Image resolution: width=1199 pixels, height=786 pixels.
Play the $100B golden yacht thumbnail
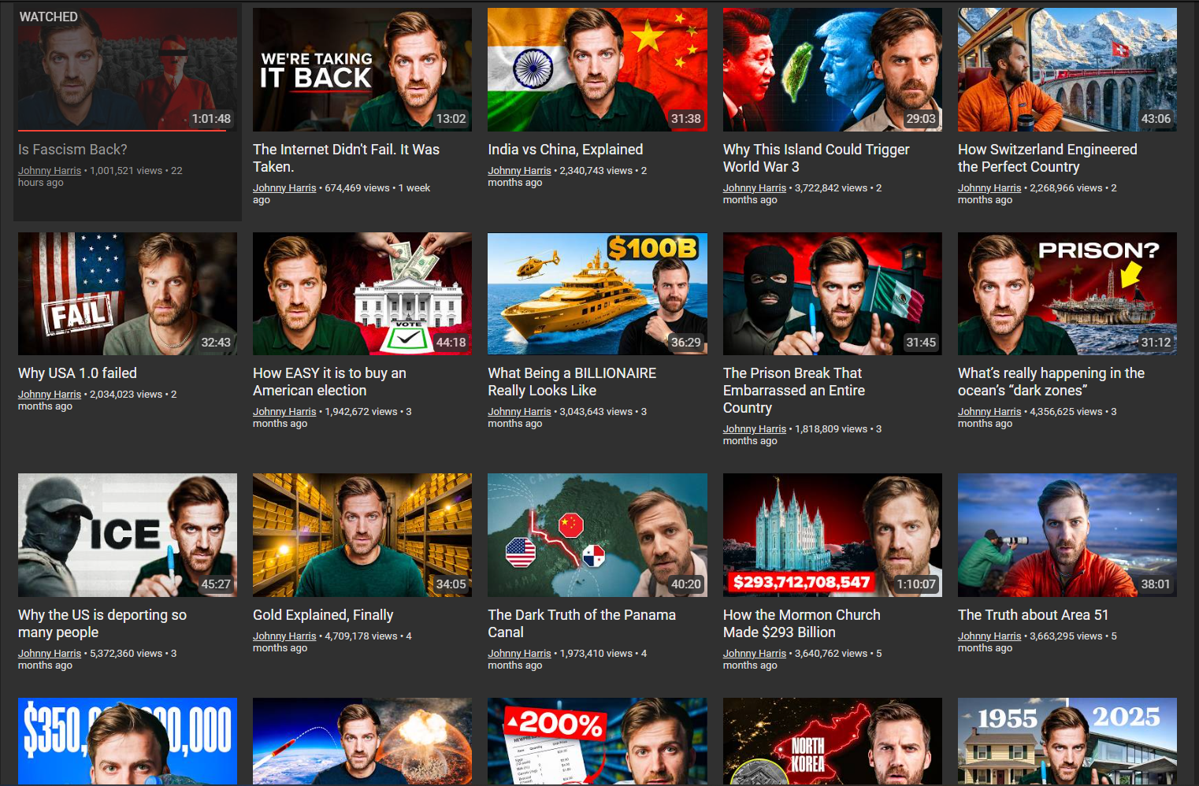pos(597,294)
